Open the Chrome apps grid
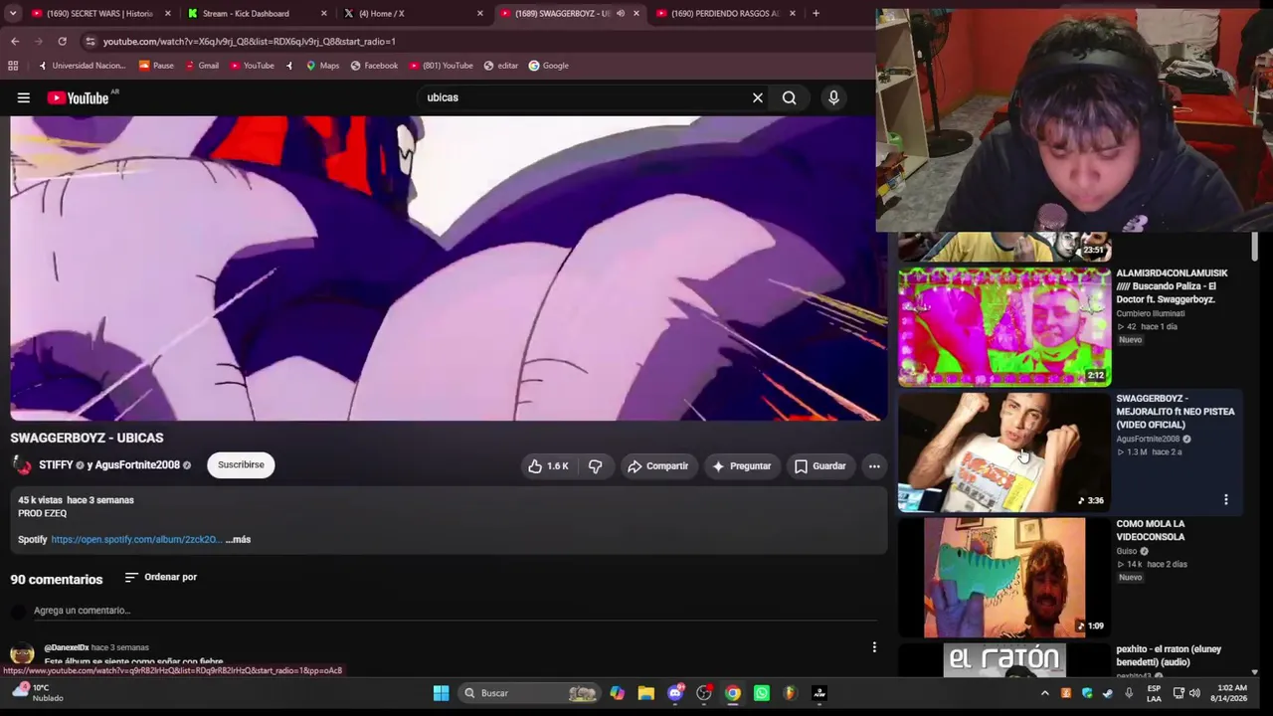The height and width of the screenshot is (716, 1273). [x=13, y=66]
